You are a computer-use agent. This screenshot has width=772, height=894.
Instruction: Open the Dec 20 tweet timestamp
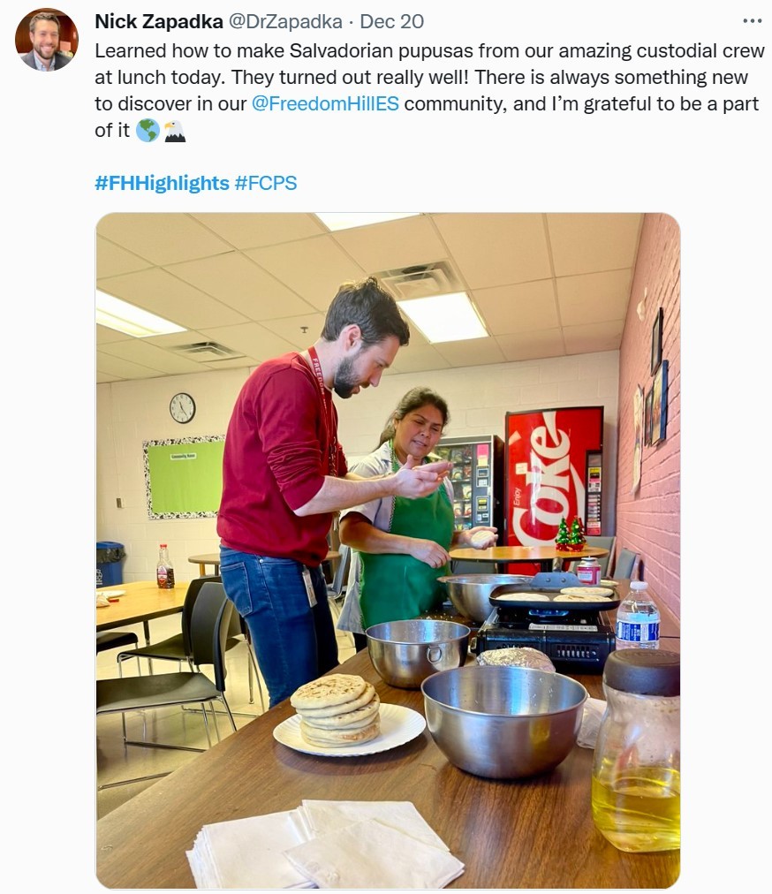coord(391,22)
